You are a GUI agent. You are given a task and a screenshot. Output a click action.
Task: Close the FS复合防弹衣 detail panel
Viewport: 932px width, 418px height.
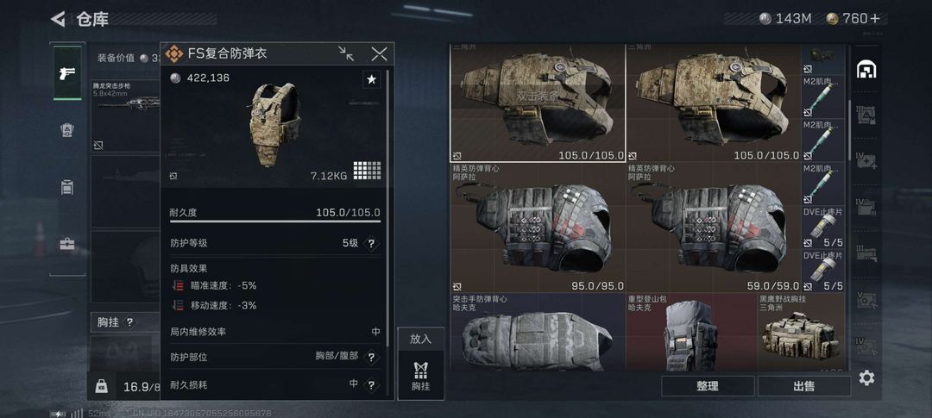[379, 54]
